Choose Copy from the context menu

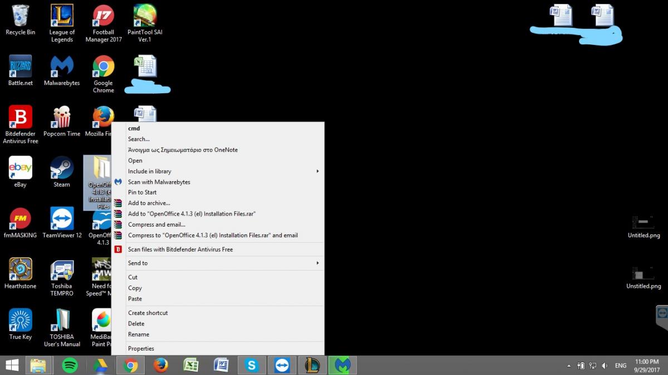218,288
